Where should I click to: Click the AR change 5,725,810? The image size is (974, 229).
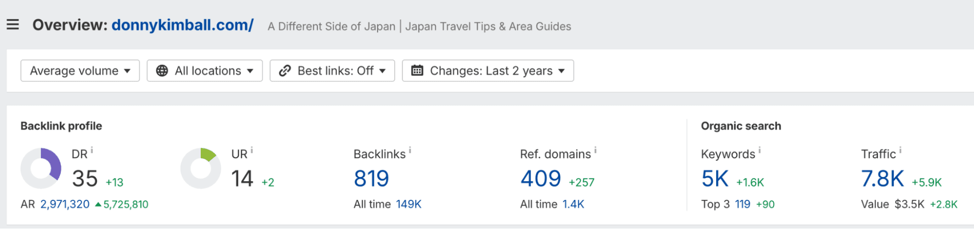tap(122, 204)
